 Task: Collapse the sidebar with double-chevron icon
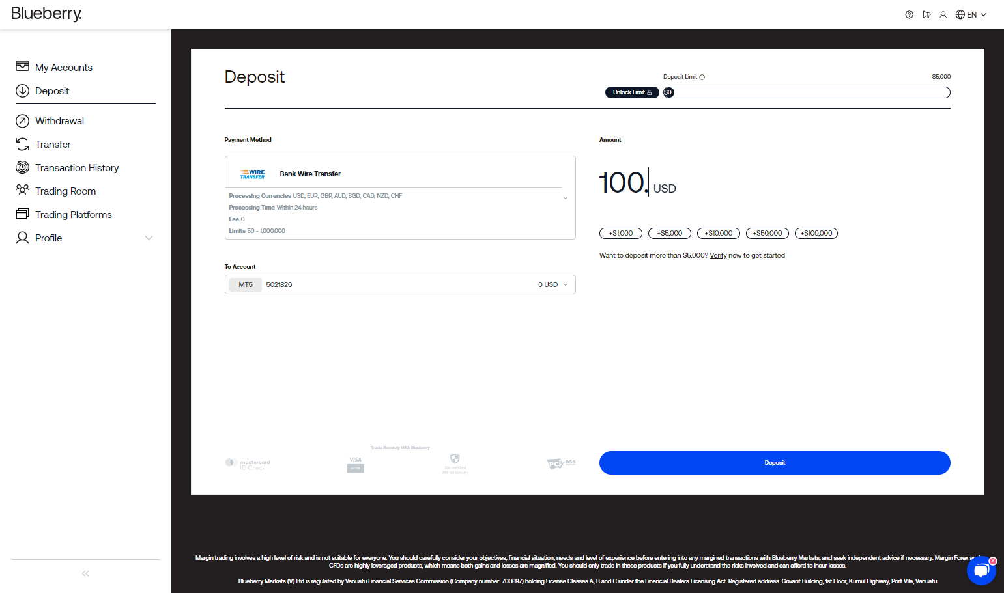click(x=85, y=573)
